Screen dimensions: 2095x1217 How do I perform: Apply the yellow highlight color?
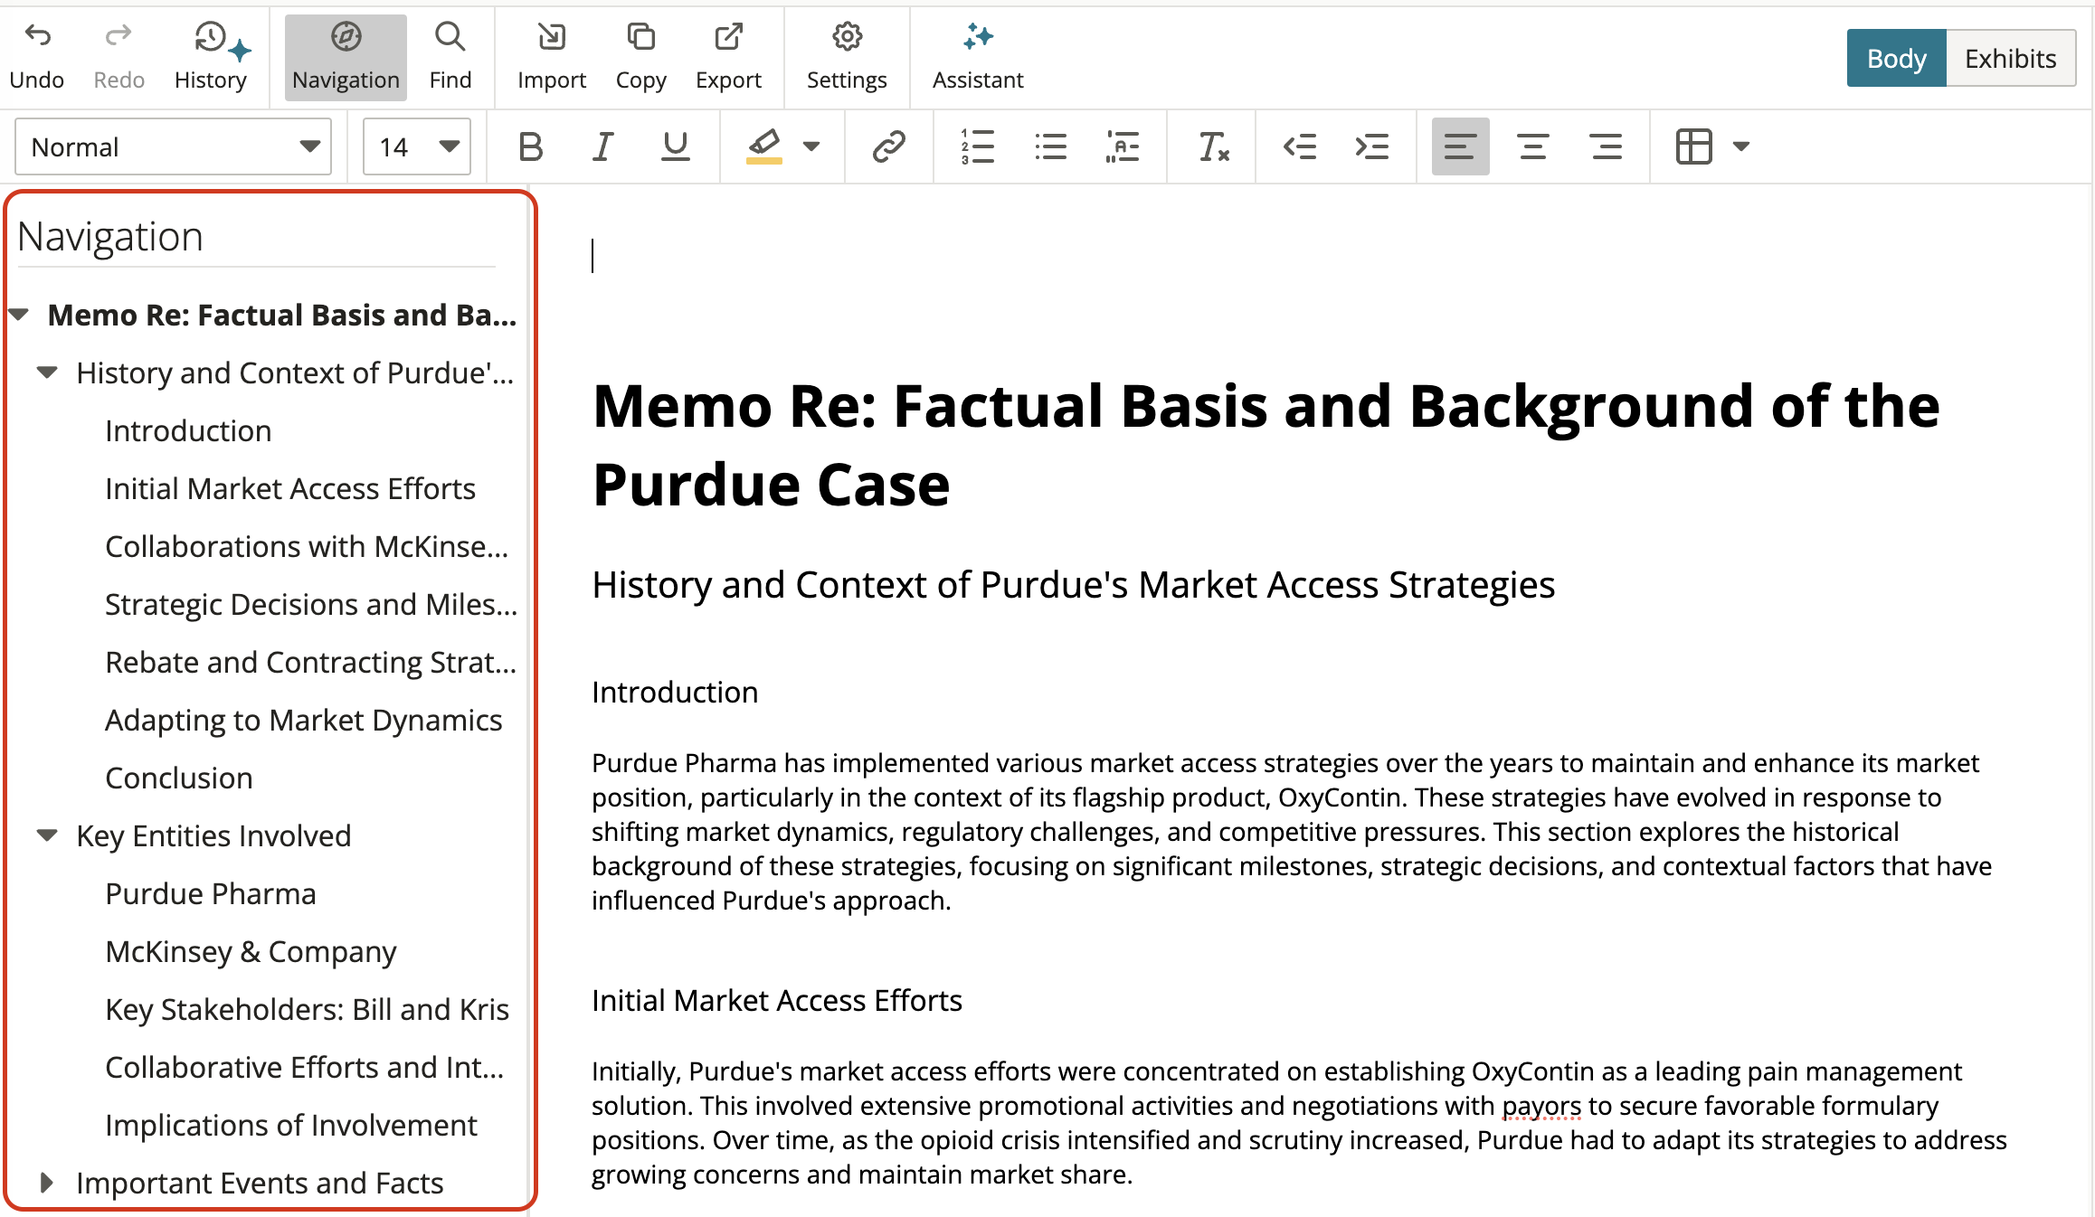tap(763, 146)
